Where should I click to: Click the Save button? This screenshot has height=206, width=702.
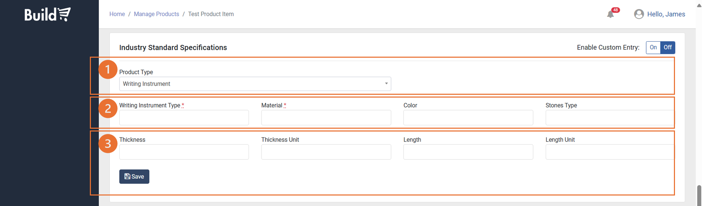134,177
